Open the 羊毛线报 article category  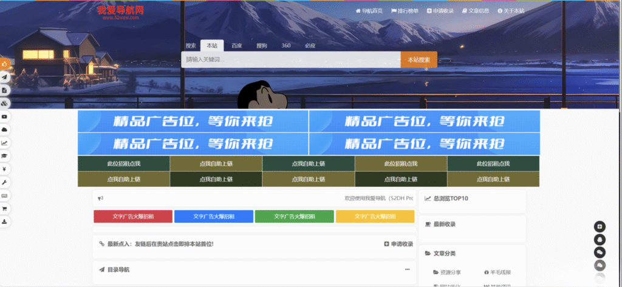click(497, 272)
